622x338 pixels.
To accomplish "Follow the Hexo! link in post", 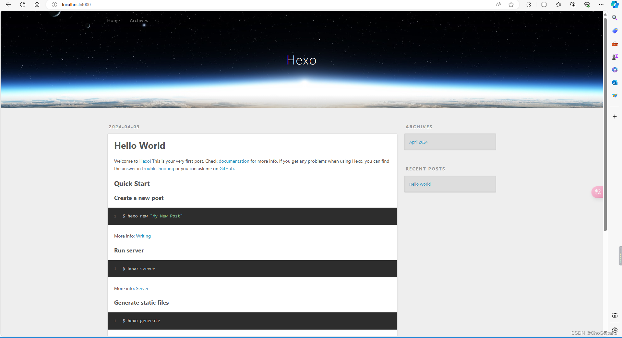I will click(x=145, y=161).
